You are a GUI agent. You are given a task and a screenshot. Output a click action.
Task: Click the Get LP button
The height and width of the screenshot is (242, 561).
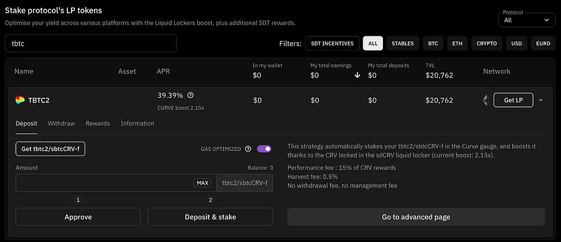pos(513,100)
